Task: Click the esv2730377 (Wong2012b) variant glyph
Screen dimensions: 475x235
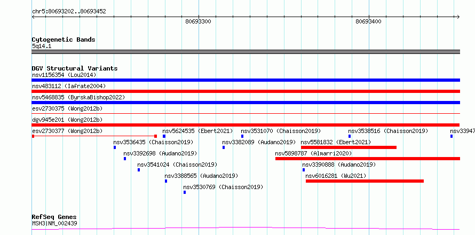Action: tap(94, 136)
